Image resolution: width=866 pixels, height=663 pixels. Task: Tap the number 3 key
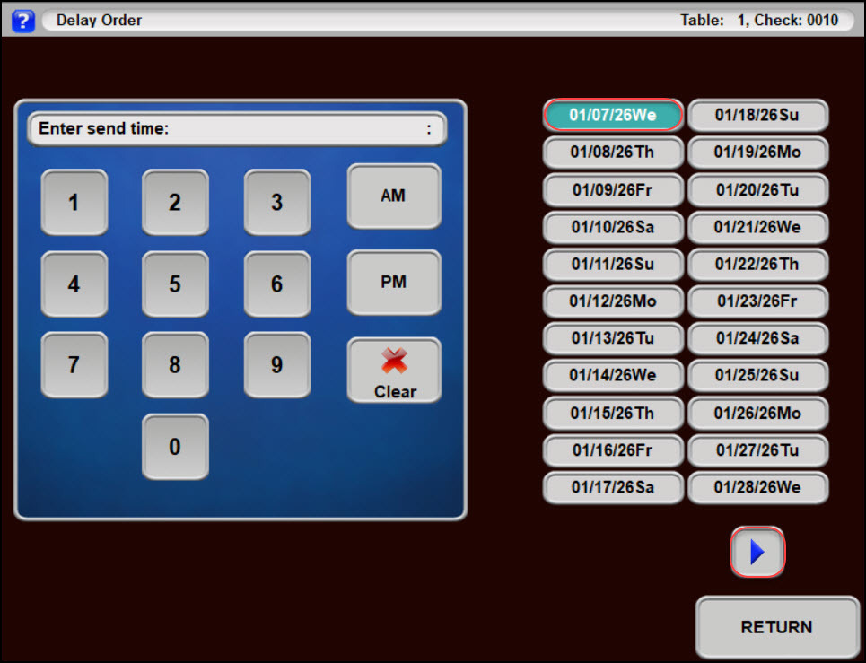(x=277, y=203)
